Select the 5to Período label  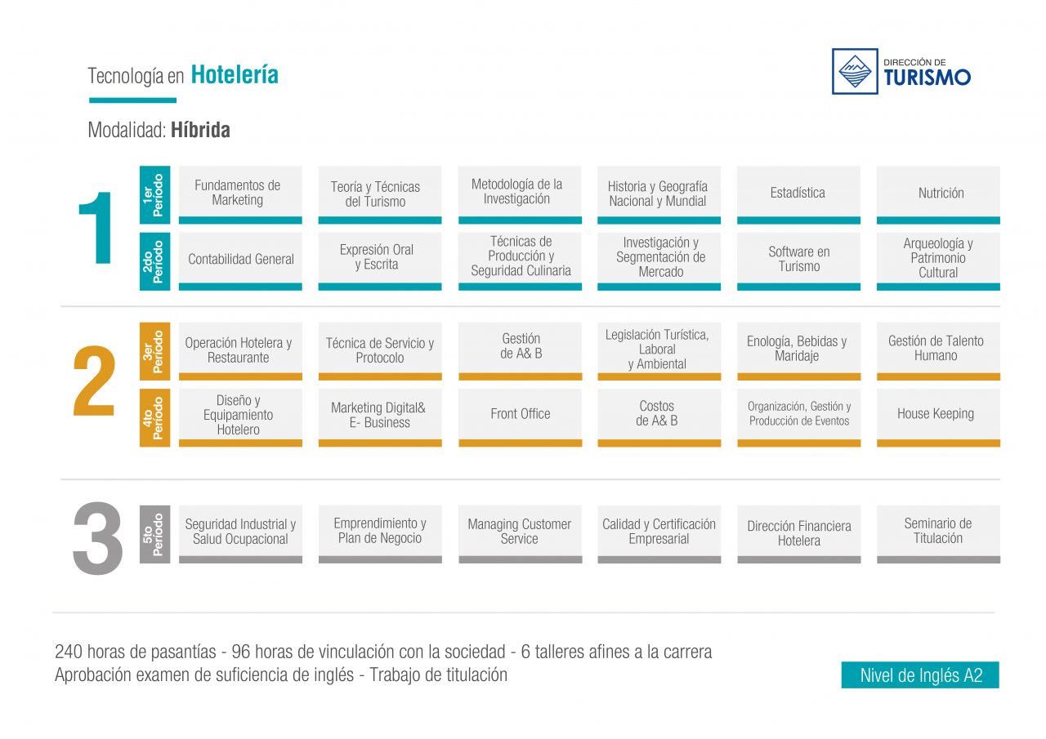[x=154, y=534]
